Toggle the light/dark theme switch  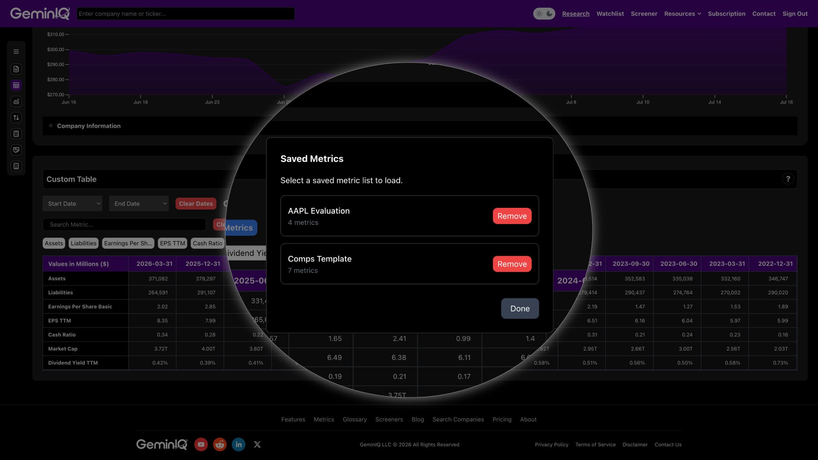coord(544,14)
